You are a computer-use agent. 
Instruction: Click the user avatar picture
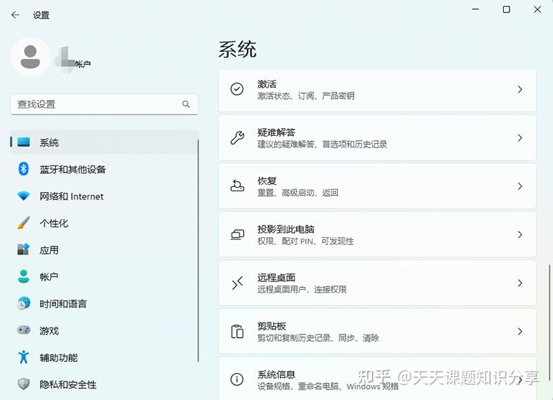(x=30, y=57)
